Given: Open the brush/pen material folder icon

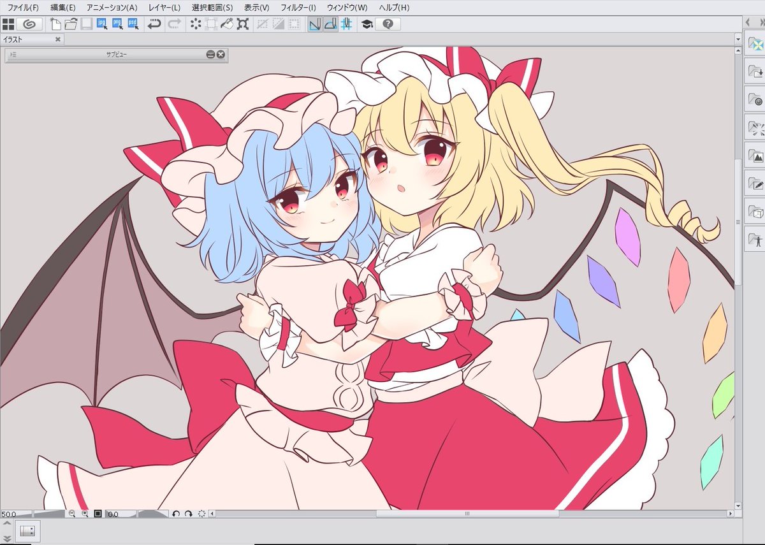Looking at the screenshot, I should (x=756, y=183).
